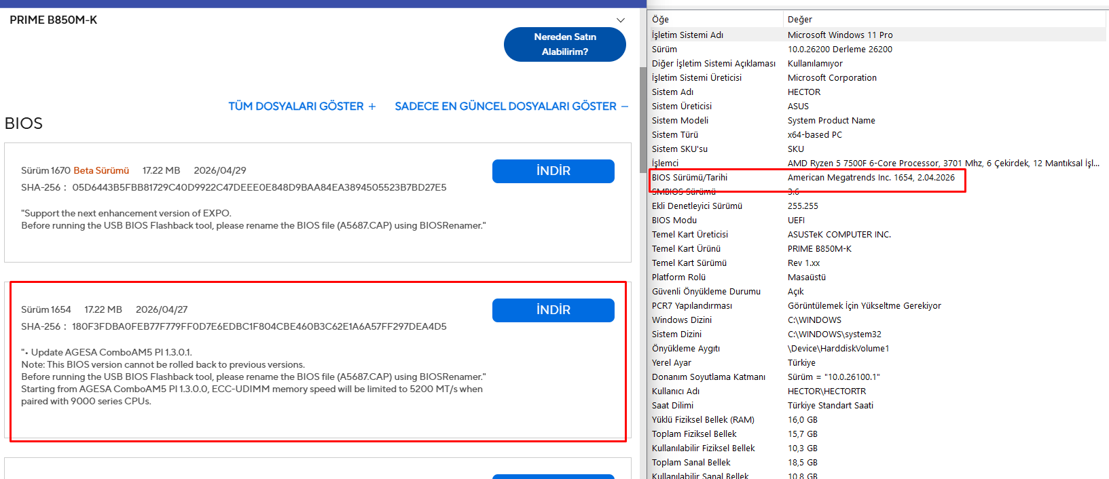Screen dimensions: 1109x479
Task: Select the Temel Kart Ürünü row
Action: (x=877, y=248)
